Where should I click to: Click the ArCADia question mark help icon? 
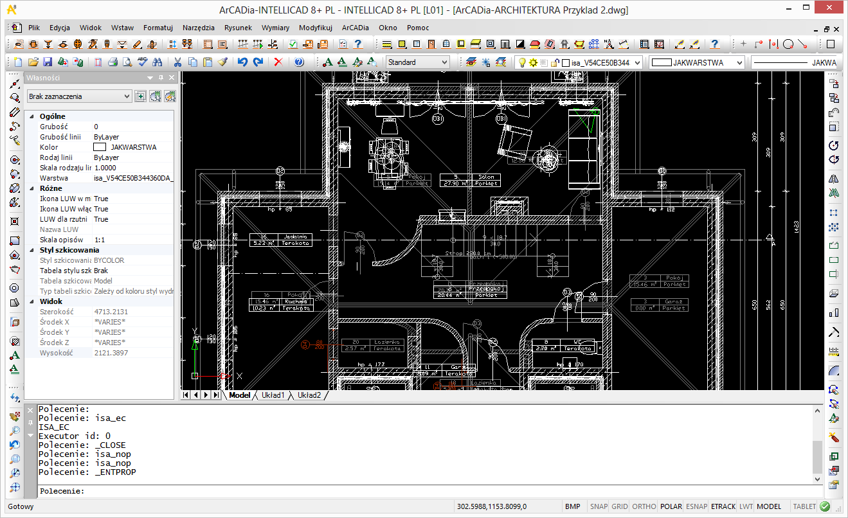714,44
